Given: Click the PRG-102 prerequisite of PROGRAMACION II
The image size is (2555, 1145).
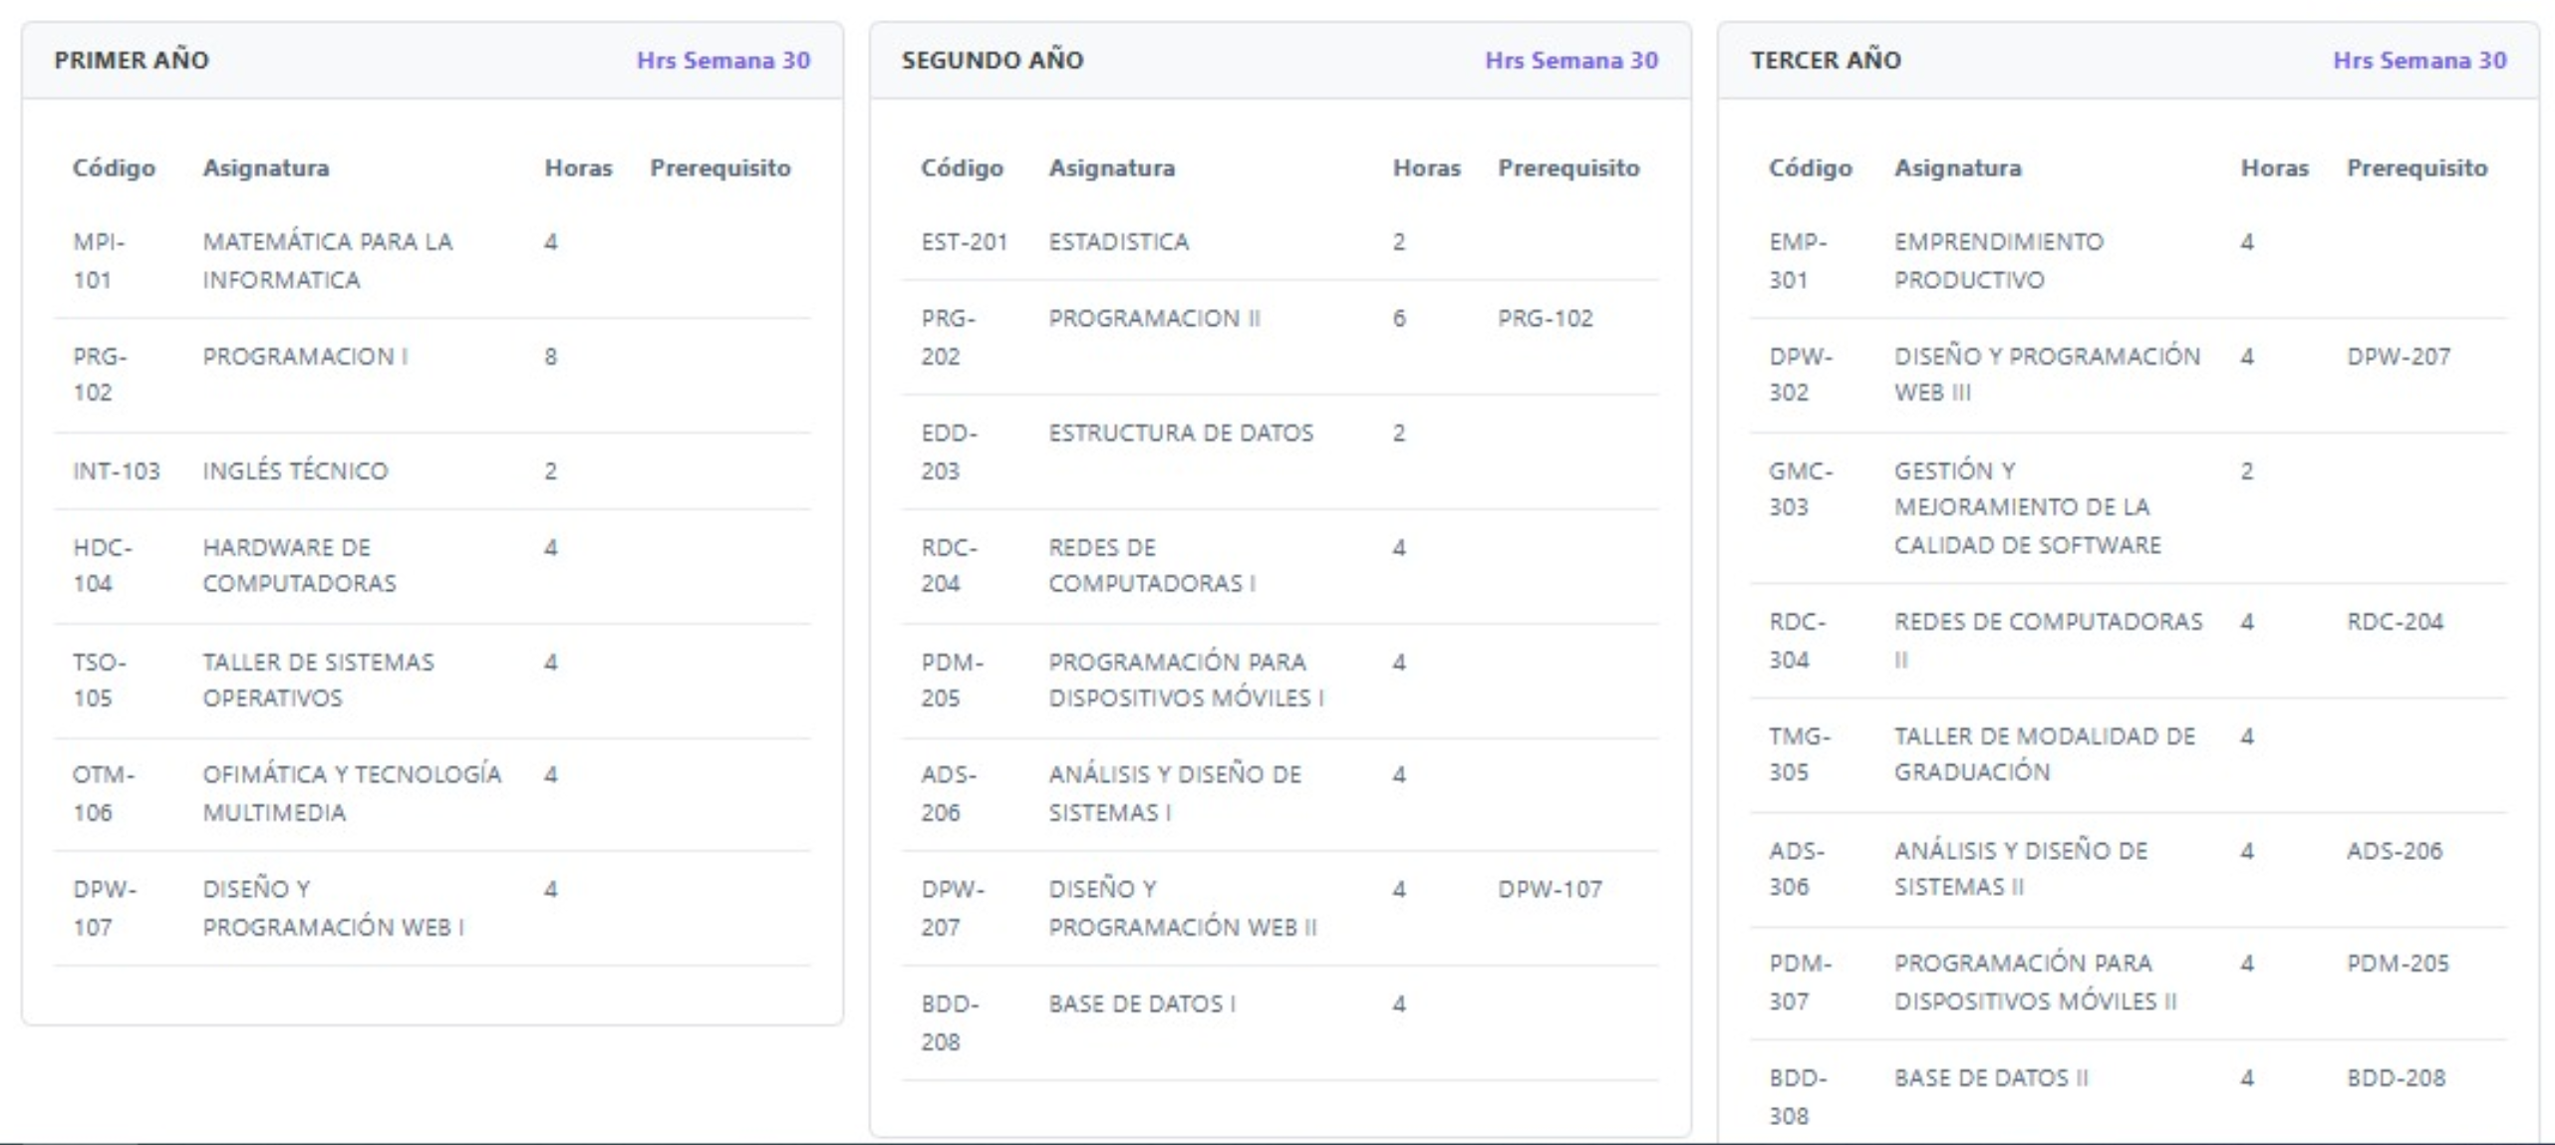Looking at the screenshot, I should (x=1545, y=318).
